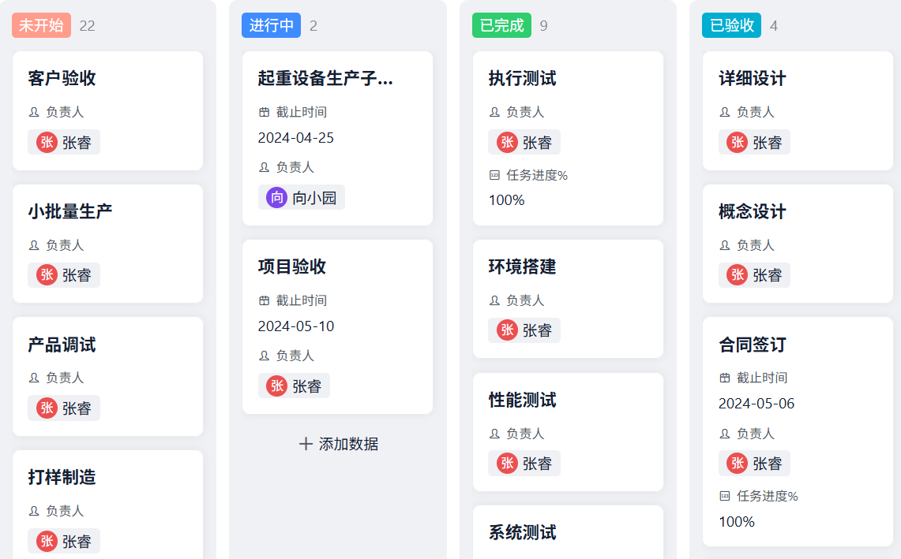Click the 向小园 assignee tag
The image size is (901, 559).
[x=302, y=198]
